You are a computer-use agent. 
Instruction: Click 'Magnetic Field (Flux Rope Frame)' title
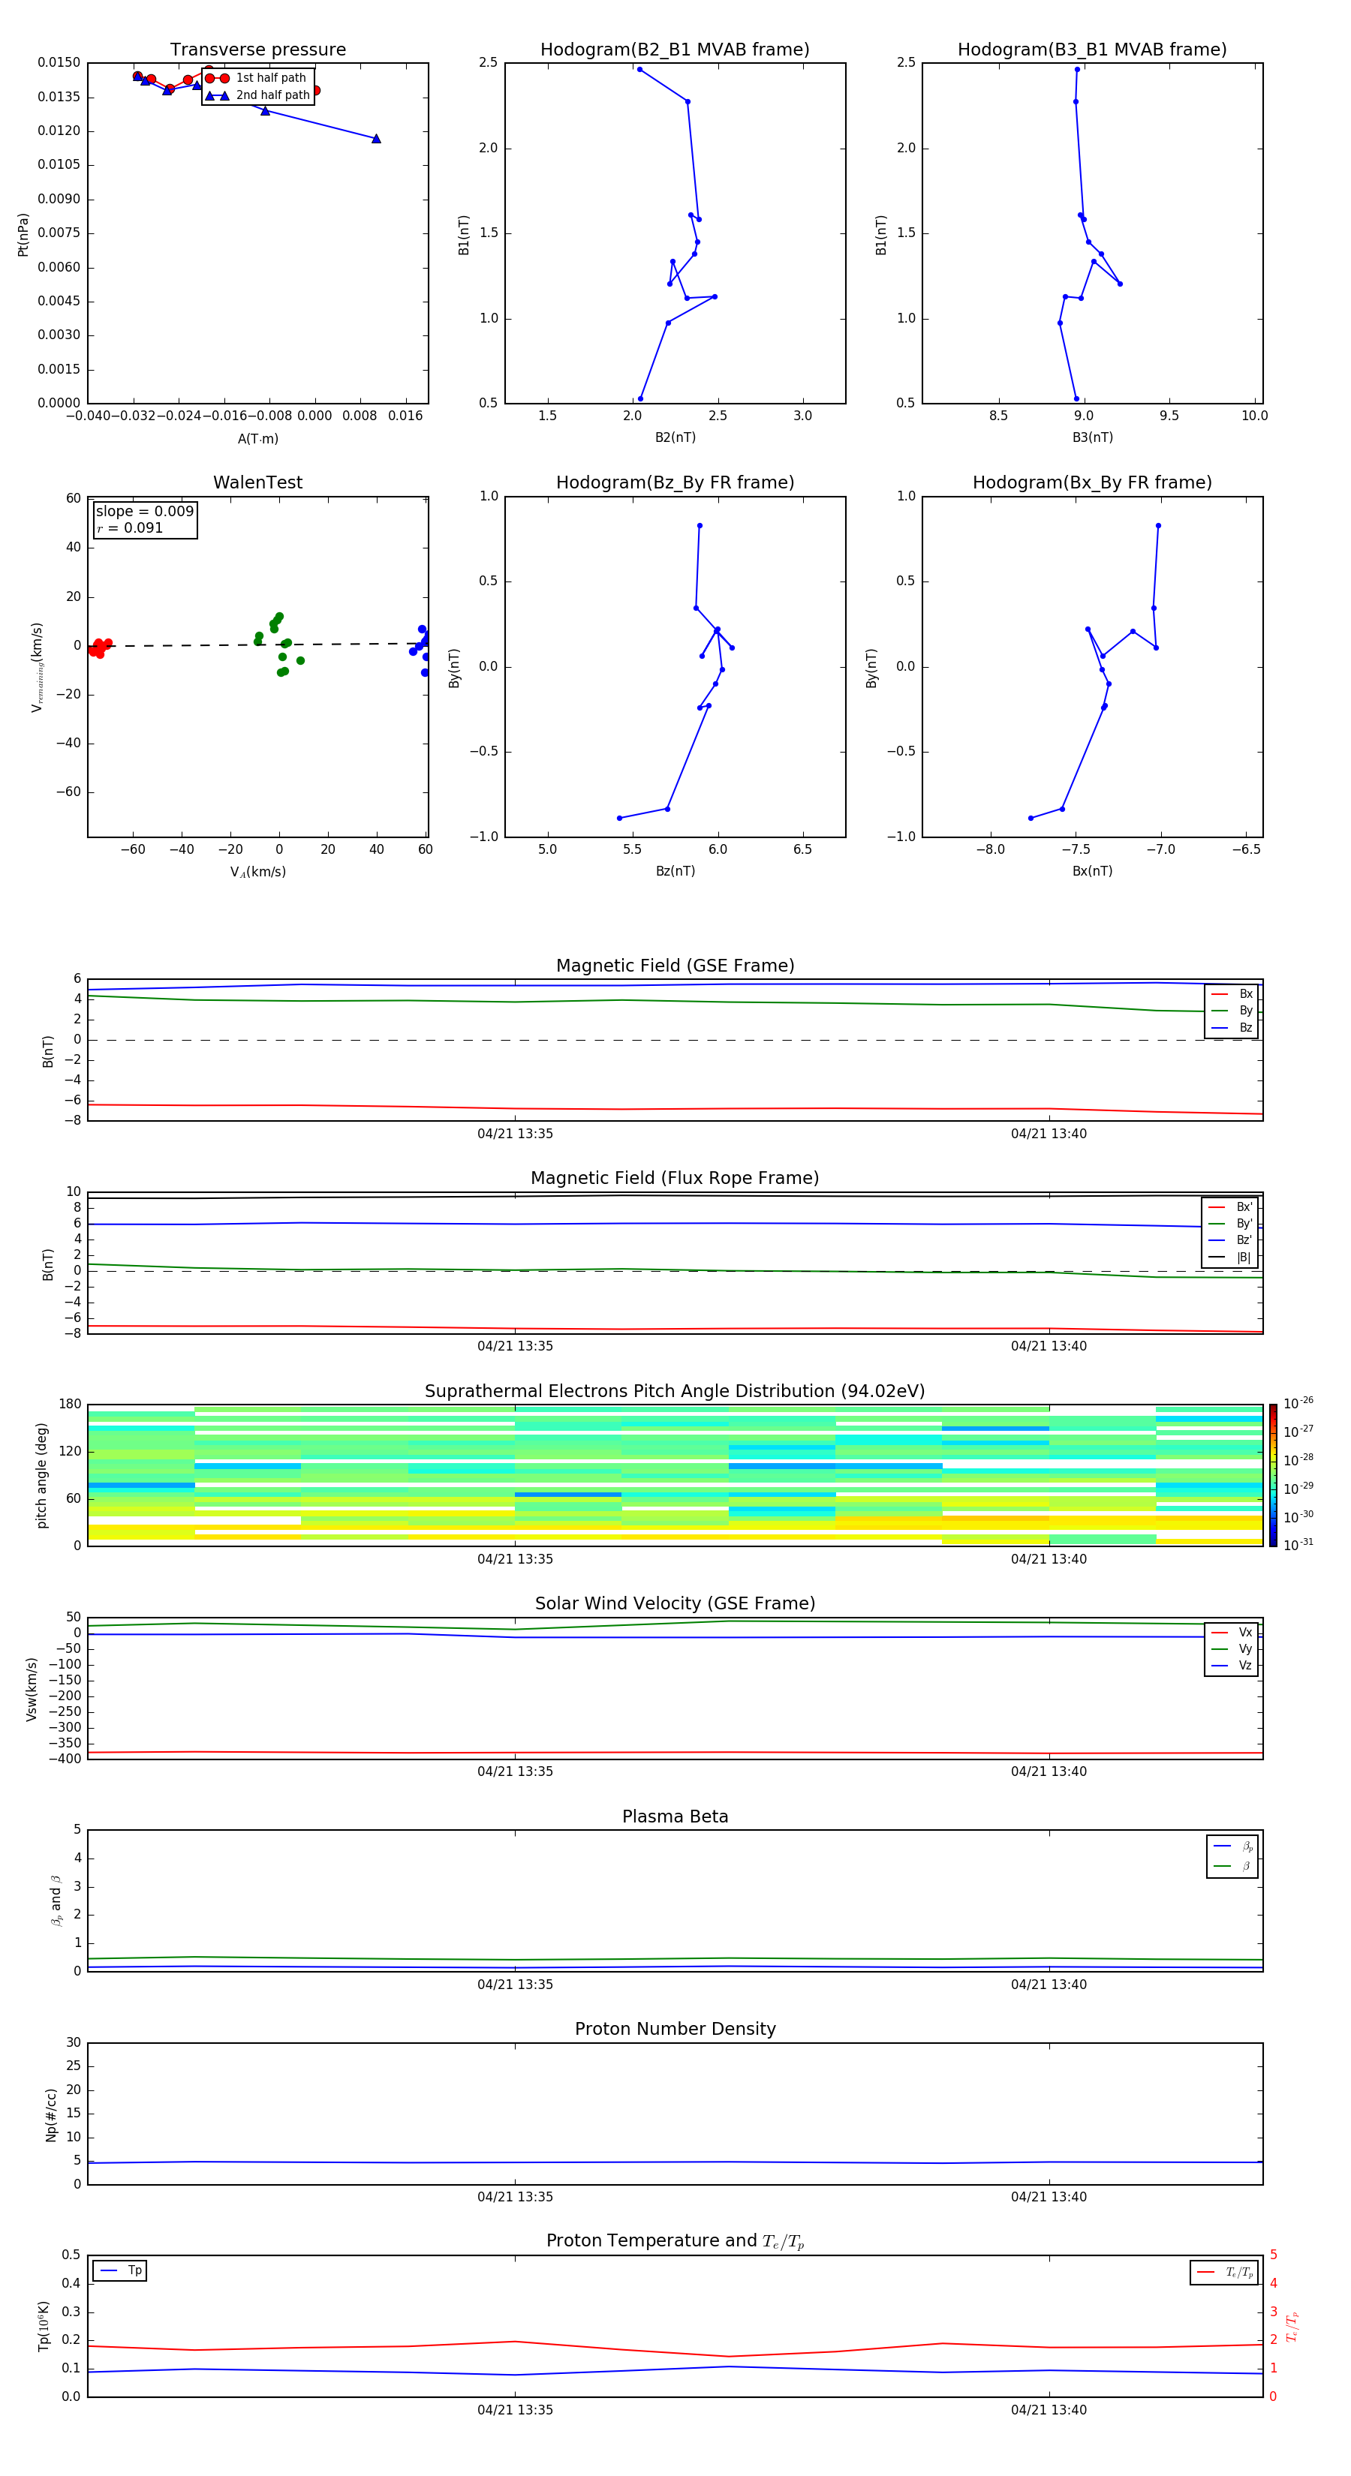click(675, 1177)
